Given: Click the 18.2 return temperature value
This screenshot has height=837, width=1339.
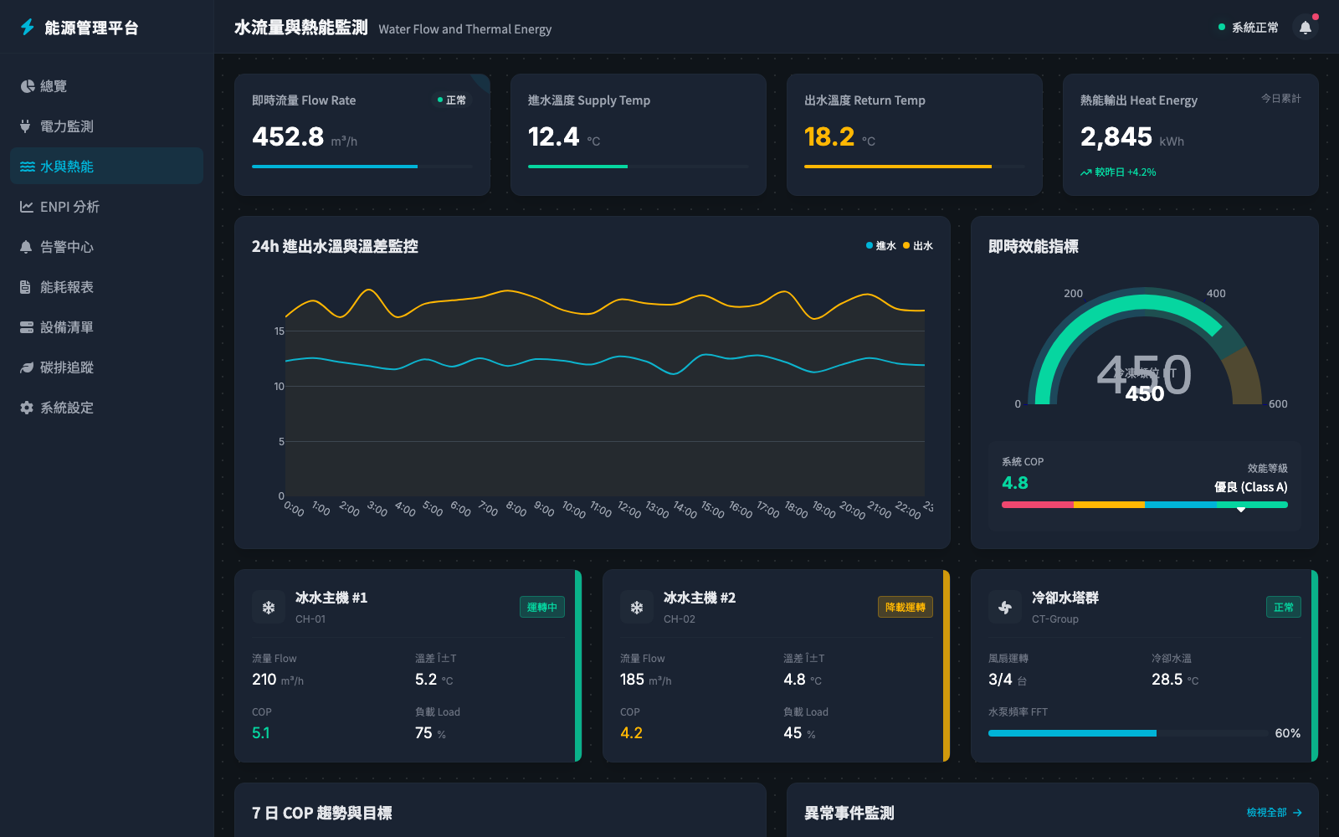Looking at the screenshot, I should pos(829,136).
